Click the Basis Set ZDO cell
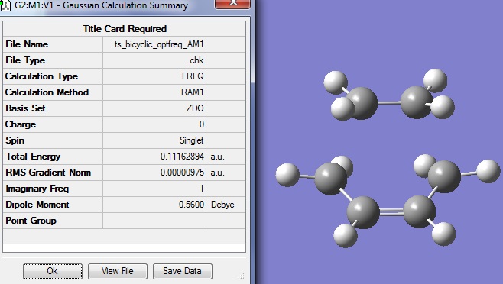Image resolution: width=503 pixels, height=284 pixels. click(154, 108)
